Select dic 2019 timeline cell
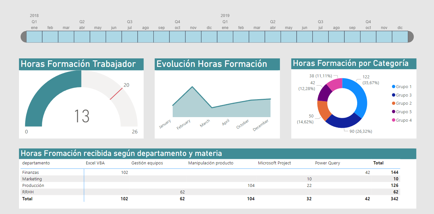Screen dimensions: 434x214 click(400, 37)
